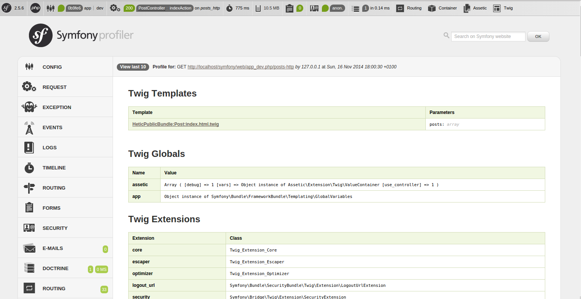Image resolution: width=581 pixels, height=299 pixels.
Task: Click the anon. user badge
Action: click(337, 8)
